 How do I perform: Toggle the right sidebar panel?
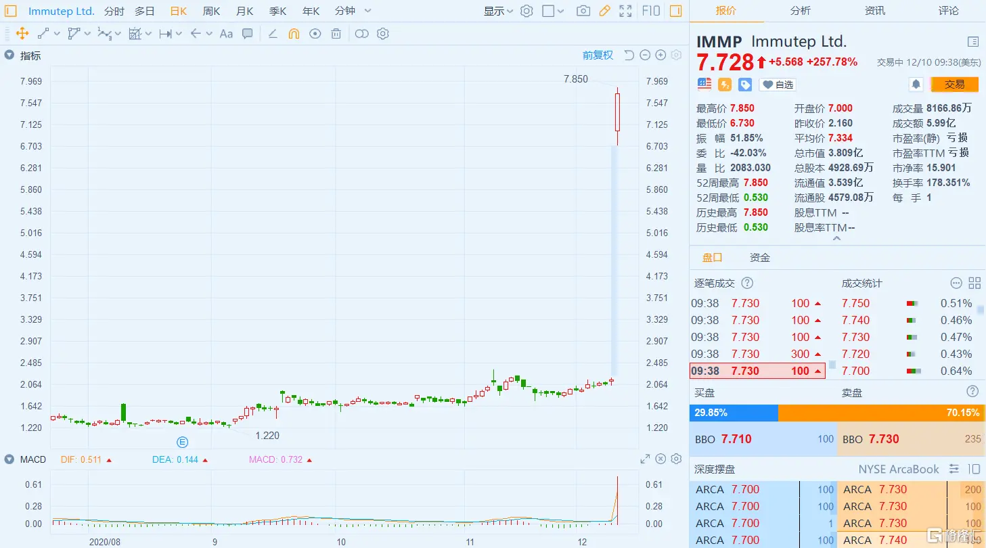pos(675,11)
